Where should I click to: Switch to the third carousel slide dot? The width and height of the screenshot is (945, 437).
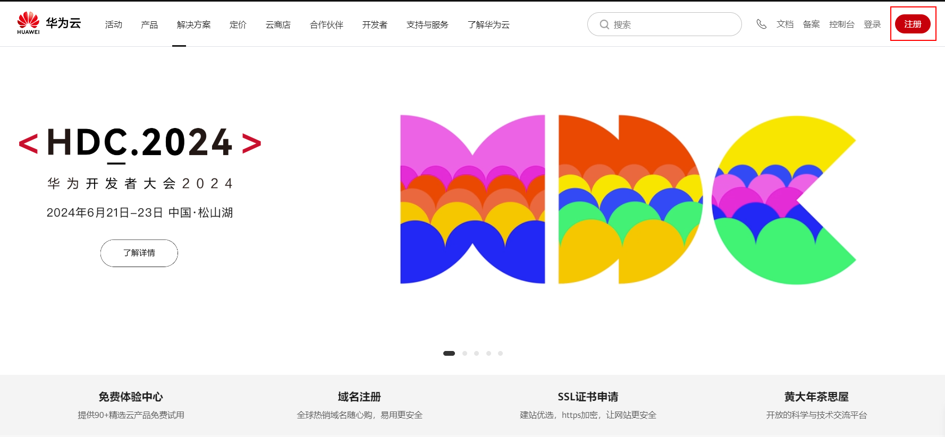coord(477,353)
